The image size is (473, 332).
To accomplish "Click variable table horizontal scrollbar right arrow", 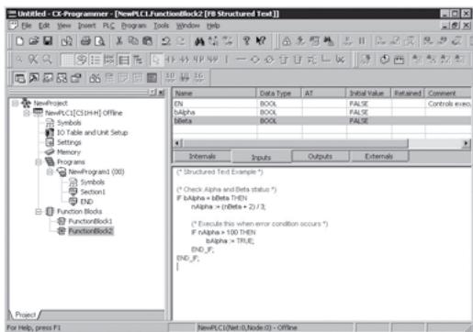I will point(467,143).
